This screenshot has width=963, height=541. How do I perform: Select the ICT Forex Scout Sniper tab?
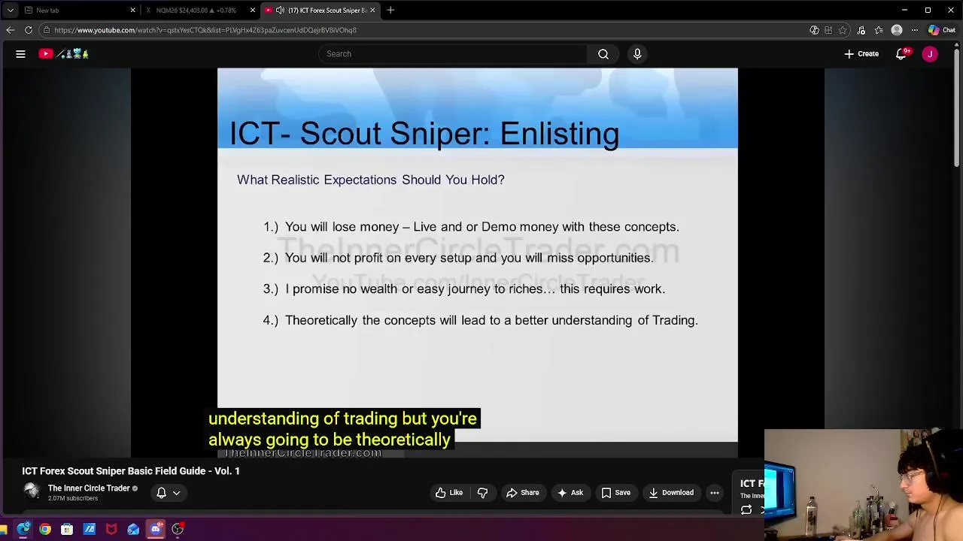point(320,11)
